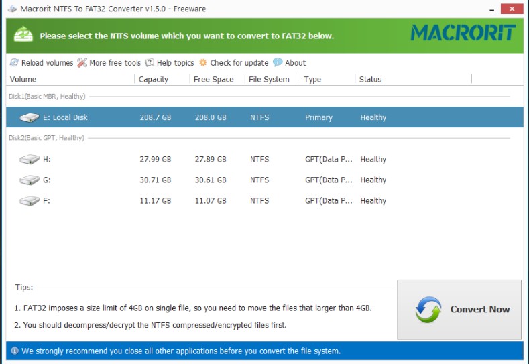Viewport: 529px width, 364px height.
Task: Click the 208.7 GB capacity cell
Action: pos(156,117)
